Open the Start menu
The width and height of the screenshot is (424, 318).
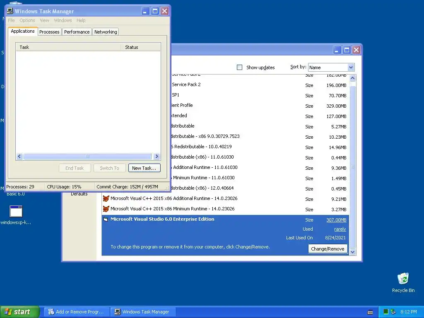click(20, 312)
